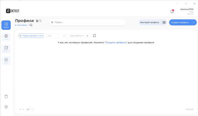Open the Extensions sidebar section
This screenshot has height=116, width=198.
(6, 49)
